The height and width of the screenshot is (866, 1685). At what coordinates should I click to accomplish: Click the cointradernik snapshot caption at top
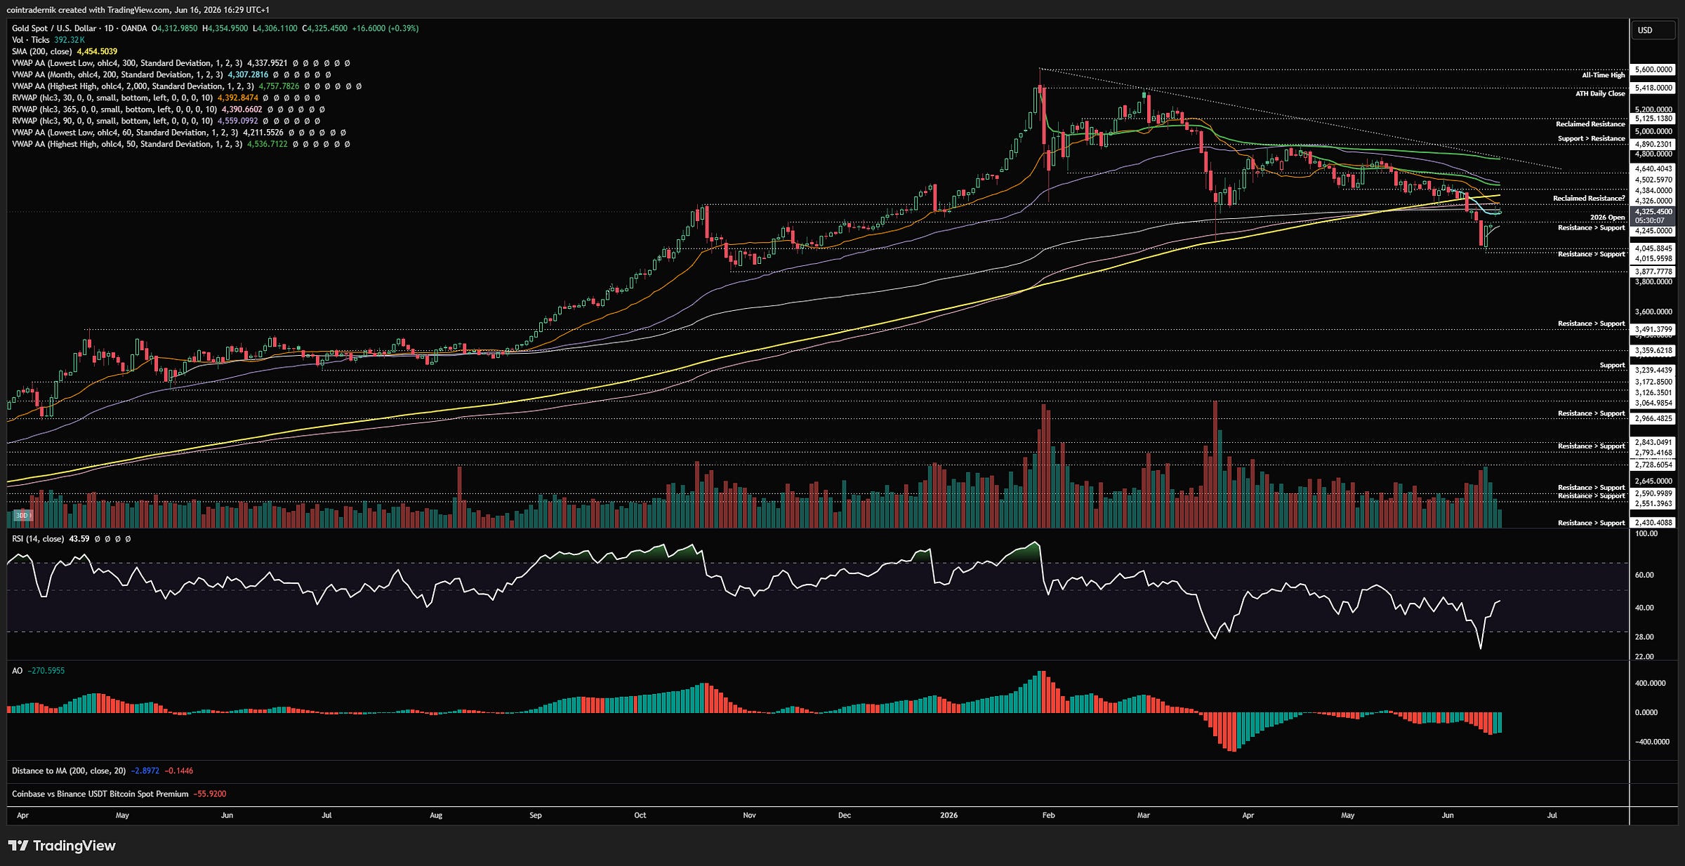tap(138, 10)
